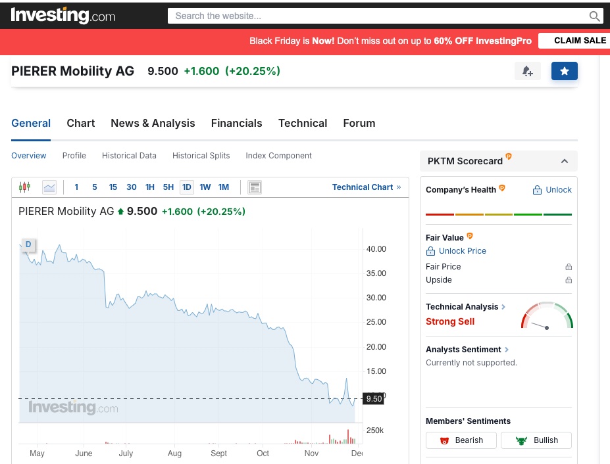Open Historical Data sub-tab
The height and width of the screenshot is (464, 610).
pos(129,156)
